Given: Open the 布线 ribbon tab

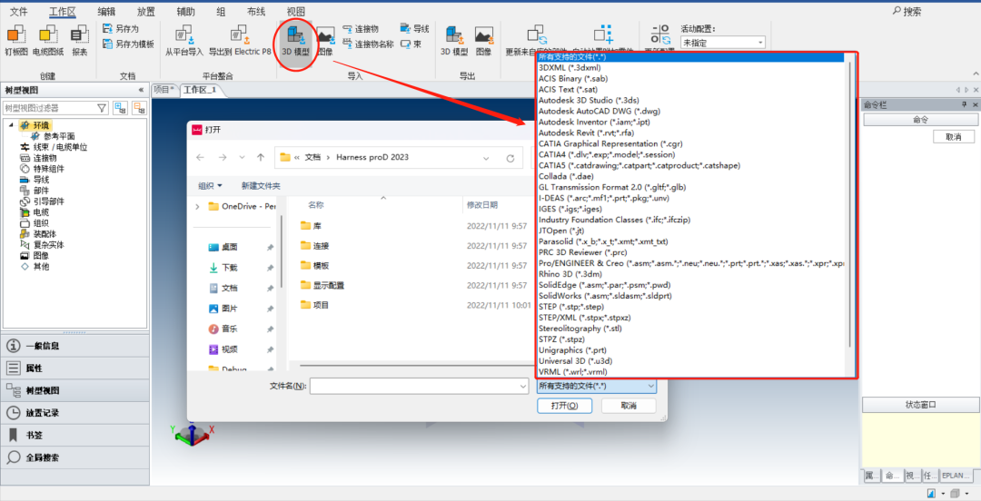Looking at the screenshot, I should click(256, 11).
